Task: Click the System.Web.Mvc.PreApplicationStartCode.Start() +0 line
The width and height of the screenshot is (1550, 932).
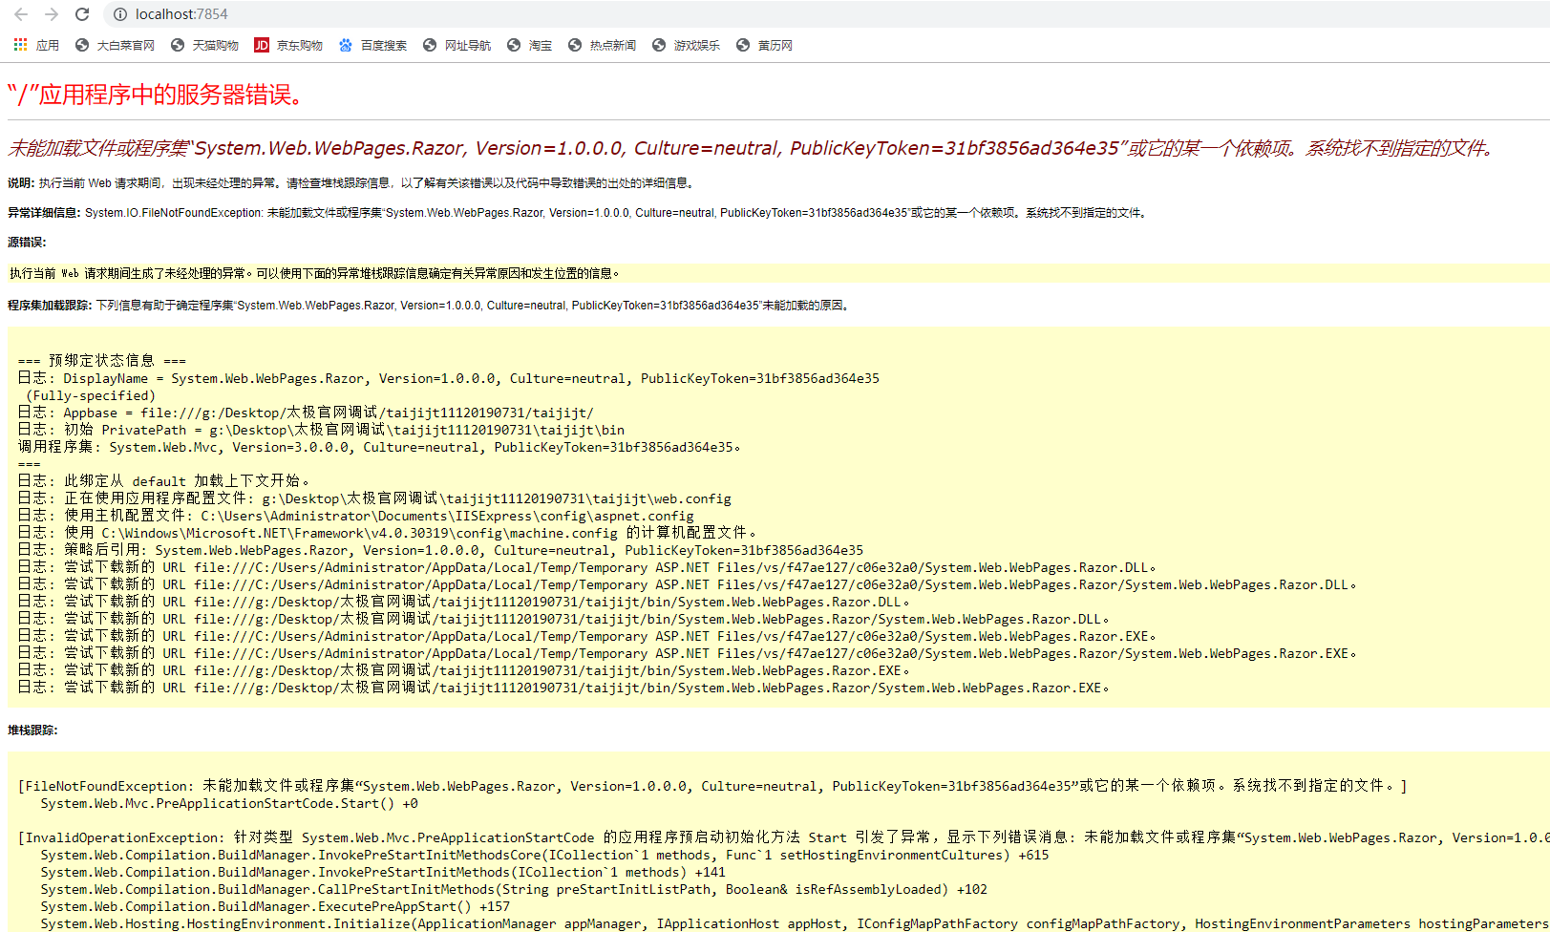Action: (229, 803)
